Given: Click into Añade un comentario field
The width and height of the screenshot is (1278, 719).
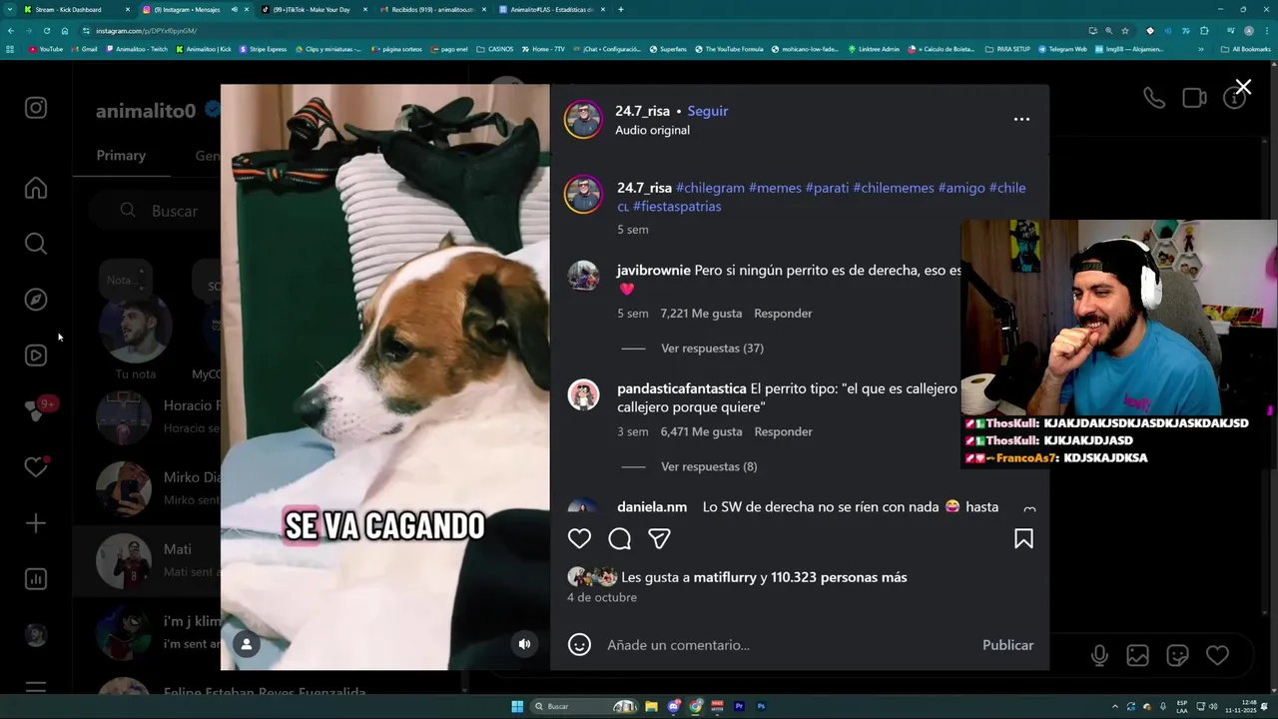Looking at the screenshot, I should pyautogui.click(x=789, y=645).
